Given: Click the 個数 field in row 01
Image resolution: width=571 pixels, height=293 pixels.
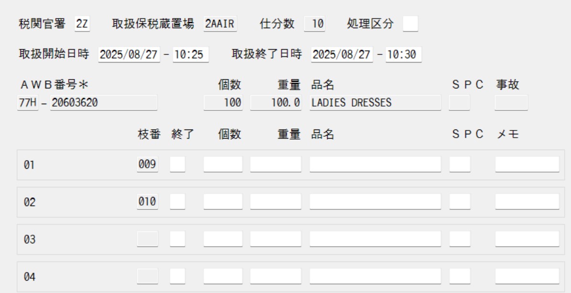Looking at the screenshot, I should 223,164.
